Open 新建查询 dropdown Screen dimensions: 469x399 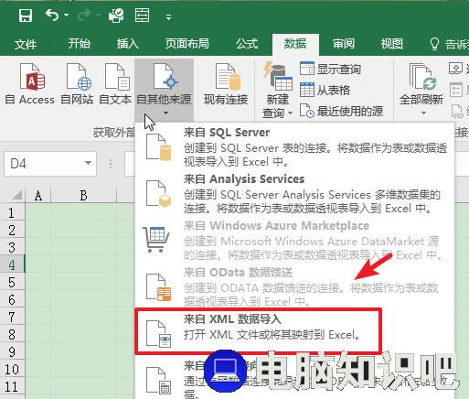277,90
